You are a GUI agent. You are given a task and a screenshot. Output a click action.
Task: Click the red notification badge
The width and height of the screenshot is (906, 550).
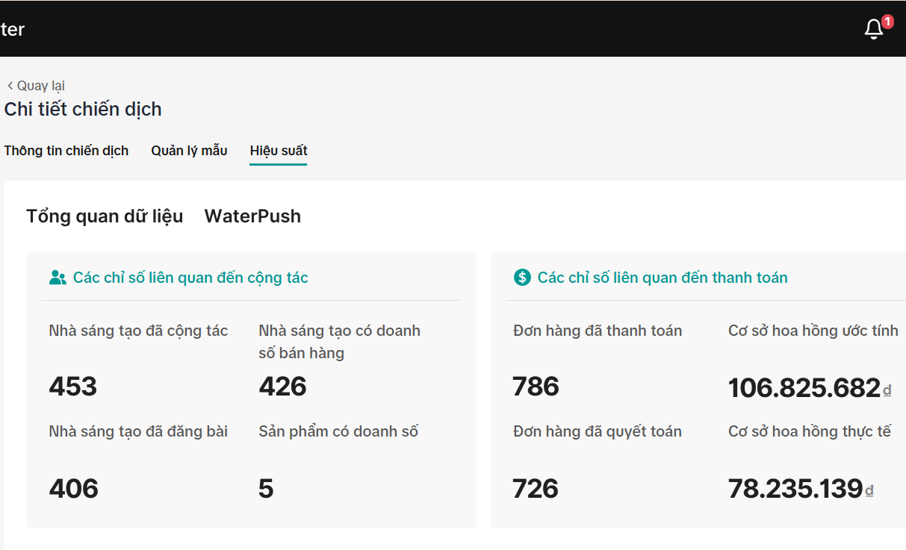point(887,22)
